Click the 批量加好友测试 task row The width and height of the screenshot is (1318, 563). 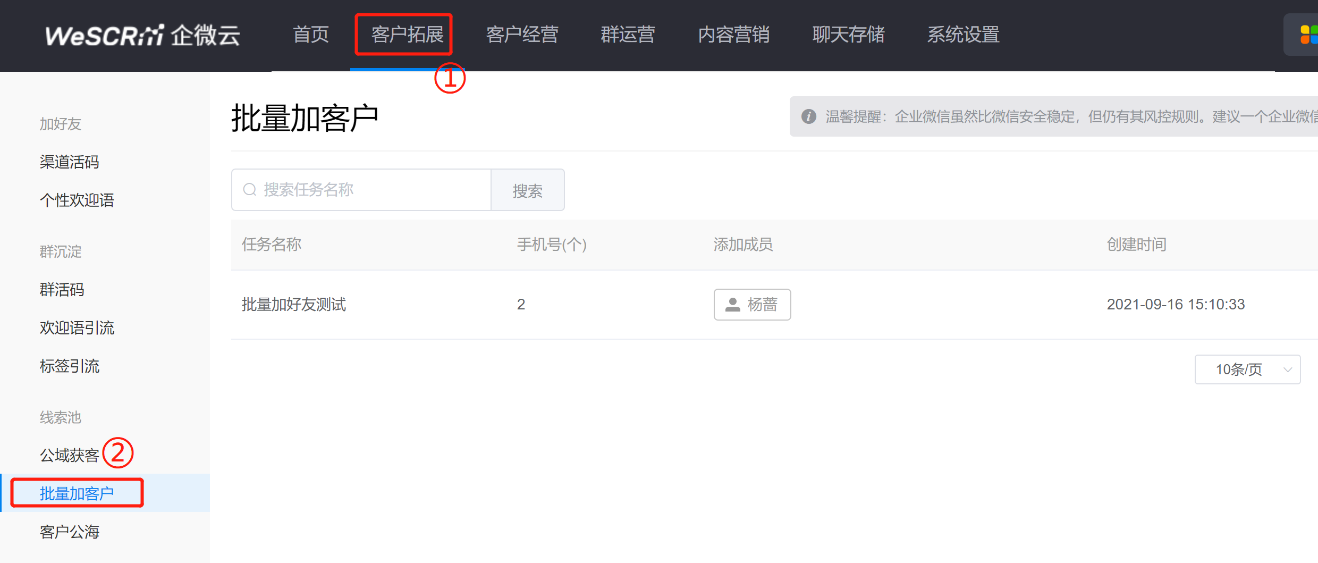774,305
